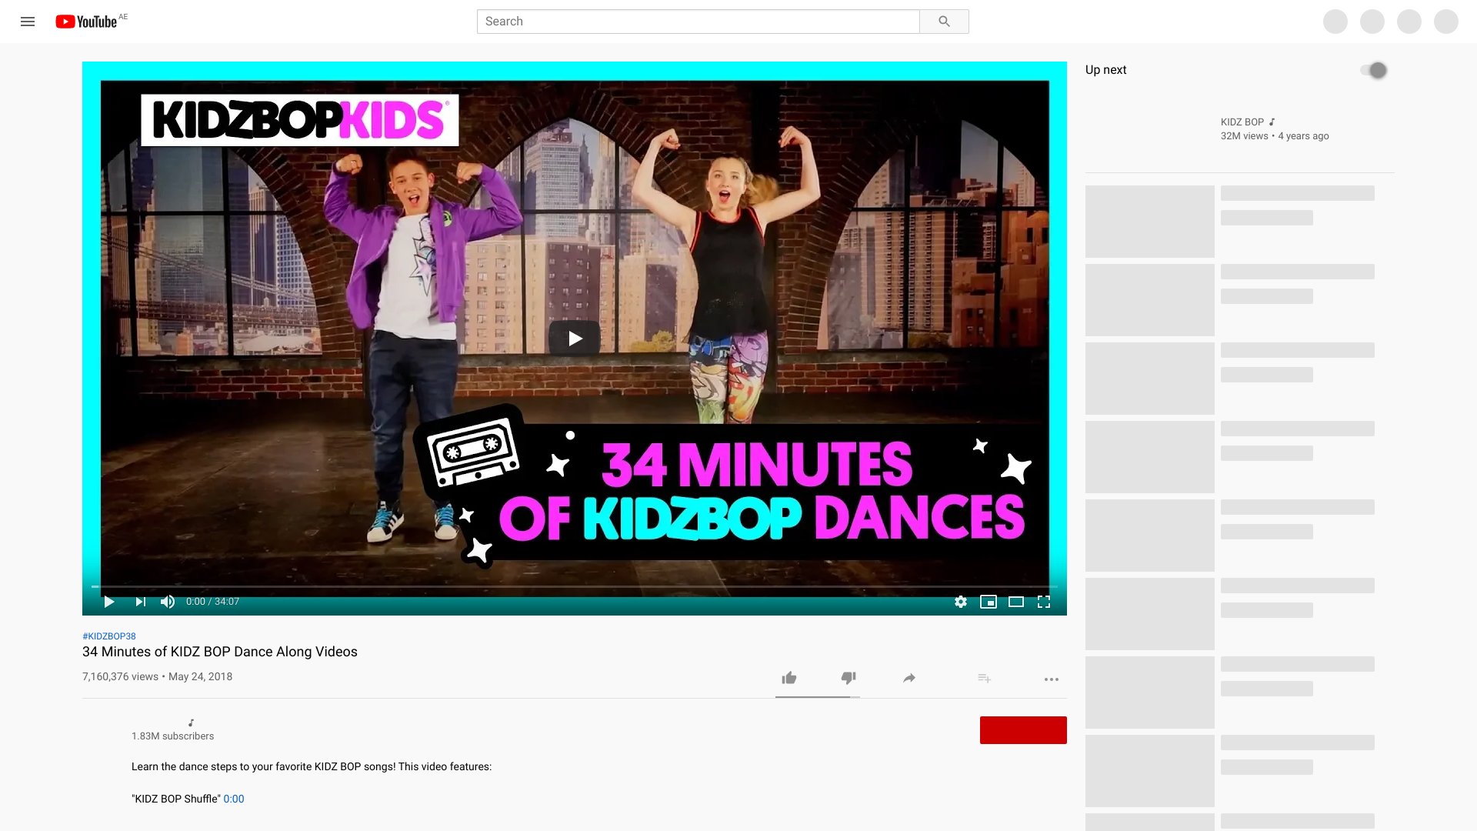
Task: Switch to theater mode
Action: point(1016,602)
